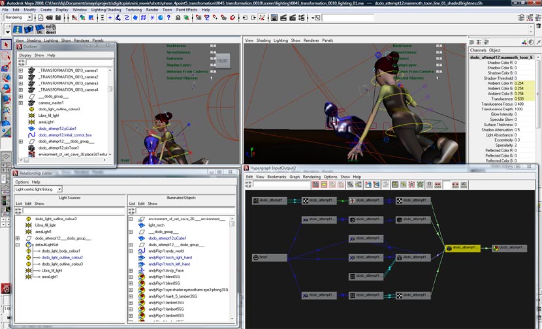Click the DE shelf icon
This screenshot has width=542, height=329.
coord(40,29)
